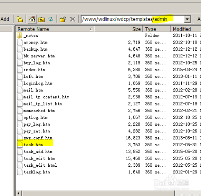This screenshot has width=201, height=196.
Task: Click the delete X icon in toolbar
Action: 72,19
